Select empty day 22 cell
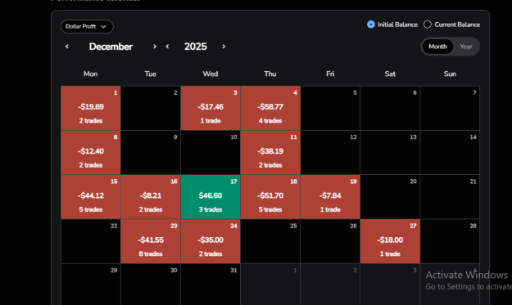 [x=91, y=241]
